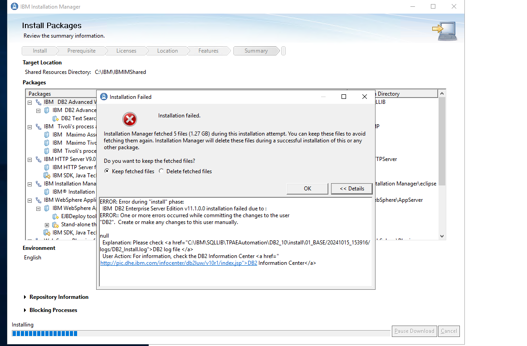
Task: Close the Installation Failed dialog
Action: pyautogui.click(x=364, y=97)
